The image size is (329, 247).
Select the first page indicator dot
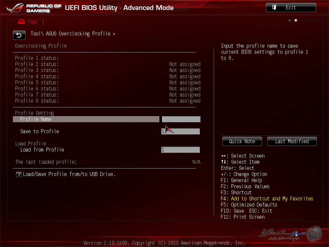[290, 21]
